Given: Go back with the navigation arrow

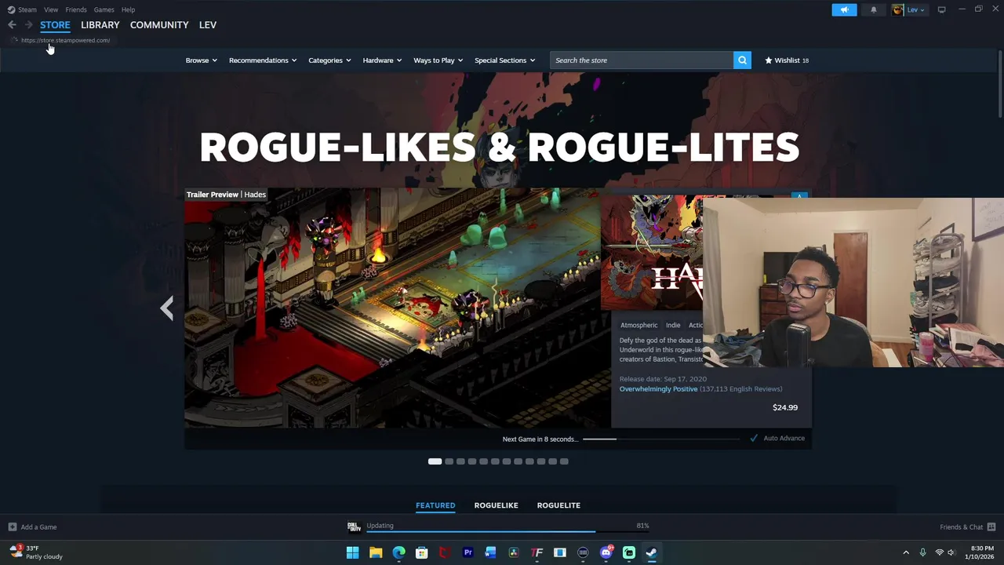Looking at the screenshot, I should point(12,25).
